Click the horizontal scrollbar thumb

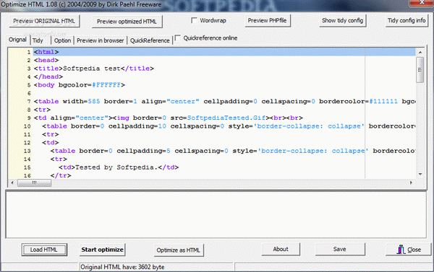[34, 183]
